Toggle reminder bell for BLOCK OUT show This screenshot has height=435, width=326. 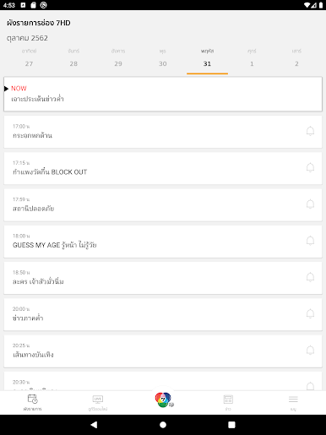click(x=310, y=168)
